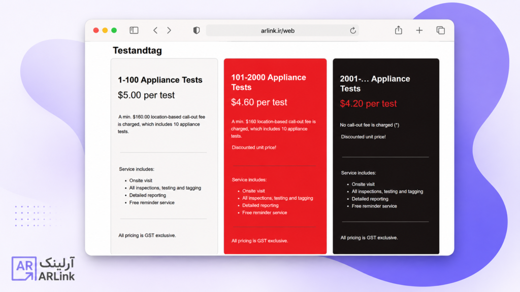The image size is (520, 292).
Task: Click 'Detailed reporting' in black card
Action: [x=370, y=199]
